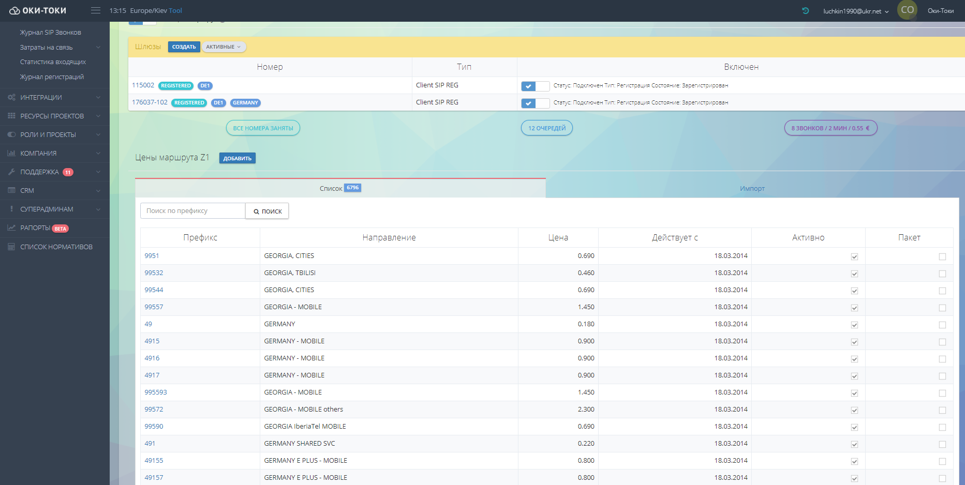Click the Integrations gears icon in sidebar
Image resolution: width=965 pixels, height=485 pixels.
pyautogui.click(x=11, y=97)
